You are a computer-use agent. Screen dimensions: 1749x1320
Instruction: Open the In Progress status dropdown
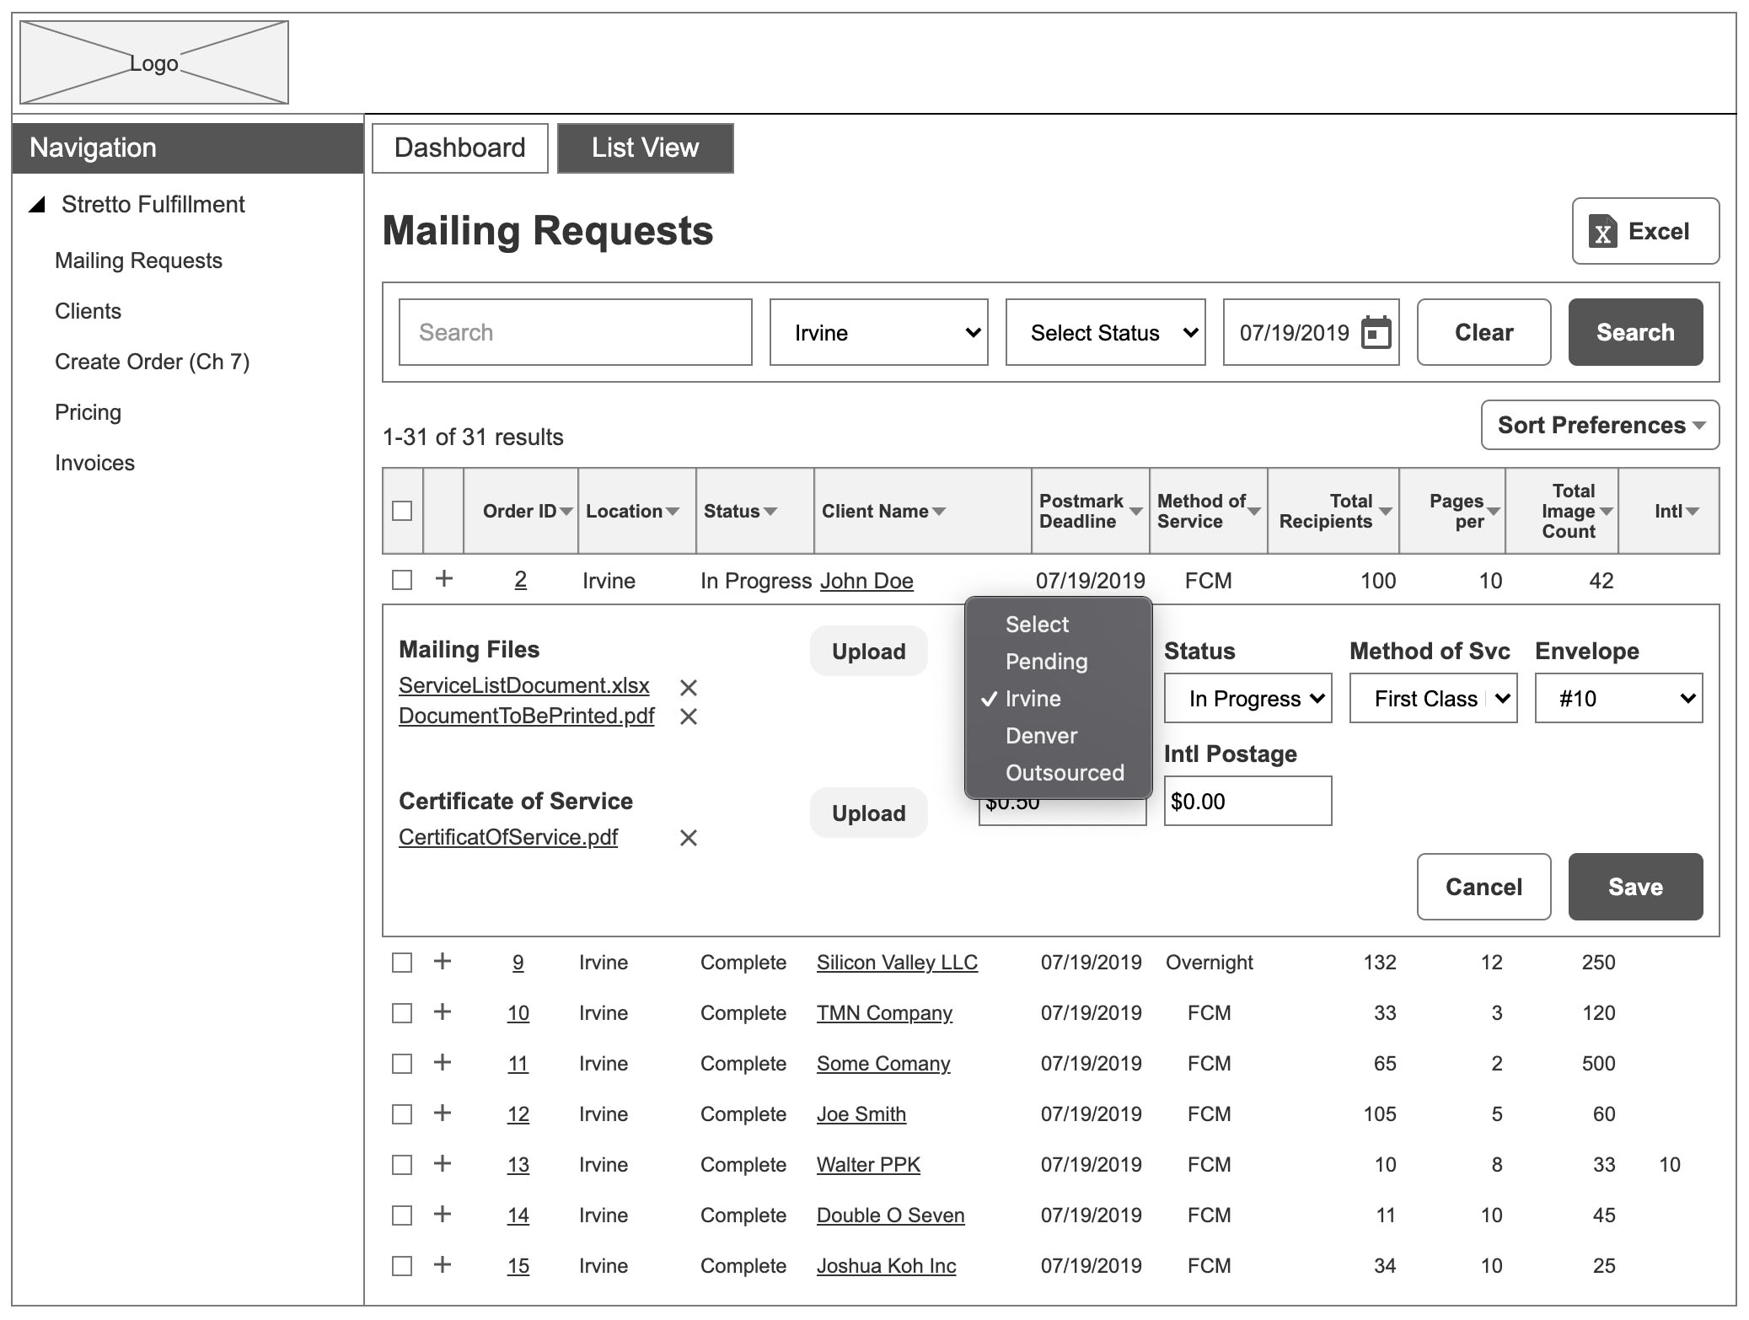coord(1247,698)
